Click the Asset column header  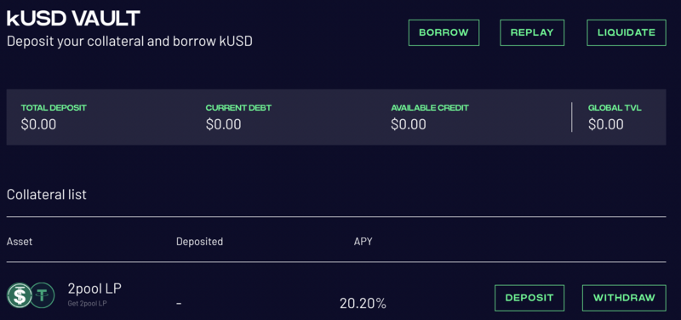click(20, 242)
